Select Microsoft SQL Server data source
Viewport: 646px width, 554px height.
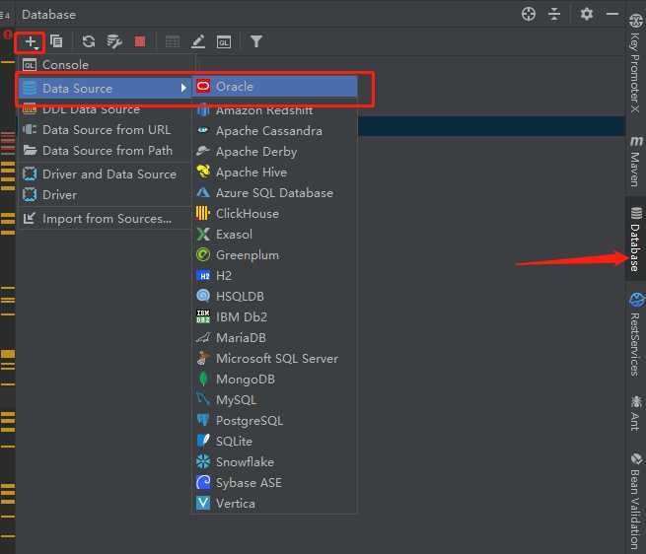pyautogui.click(x=275, y=359)
